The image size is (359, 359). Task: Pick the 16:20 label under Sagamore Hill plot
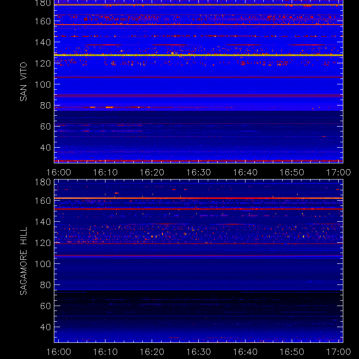tap(152, 352)
